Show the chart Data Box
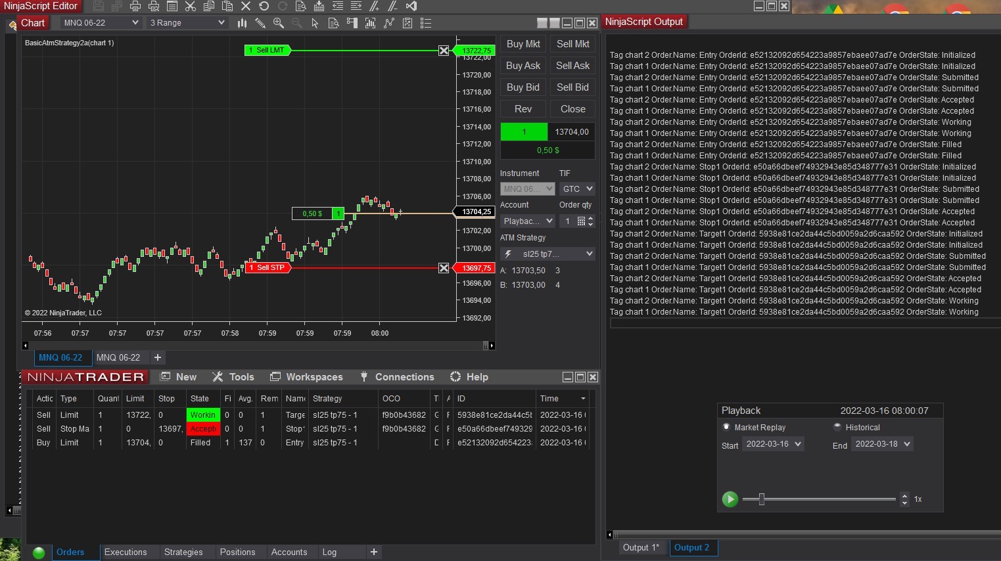Screen dimensions: 1001x561 point(334,23)
